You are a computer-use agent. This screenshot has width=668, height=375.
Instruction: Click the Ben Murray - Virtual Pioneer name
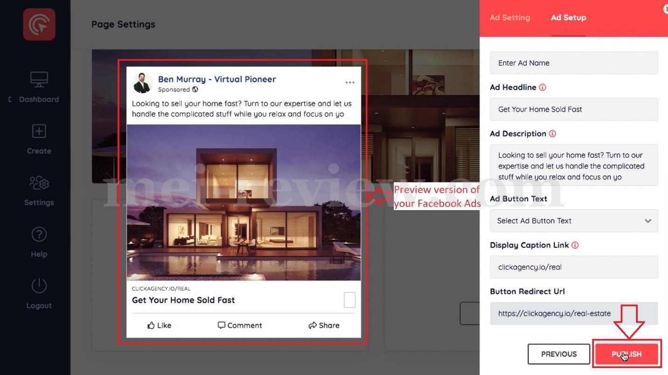click(217, 79)
